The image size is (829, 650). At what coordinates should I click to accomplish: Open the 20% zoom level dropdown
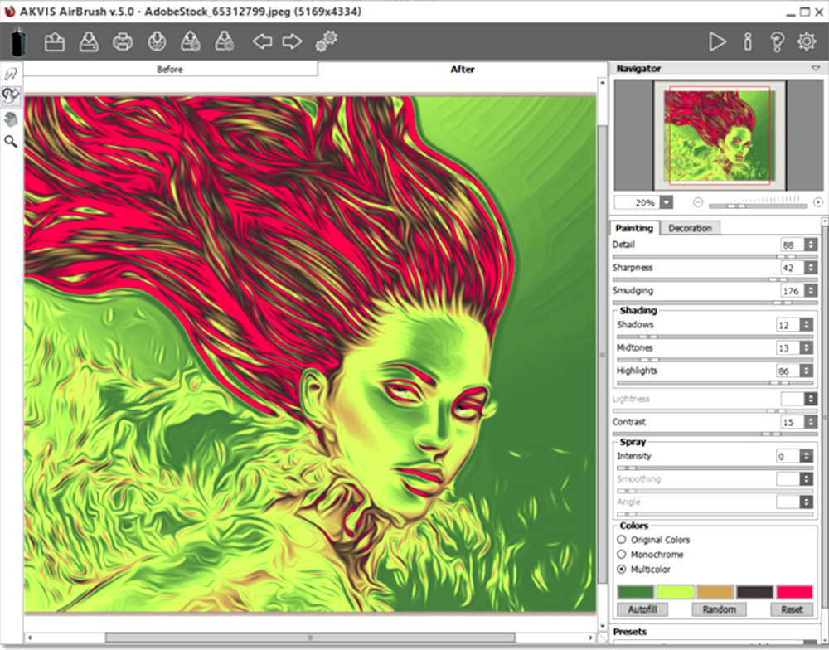tap(666, 202)
